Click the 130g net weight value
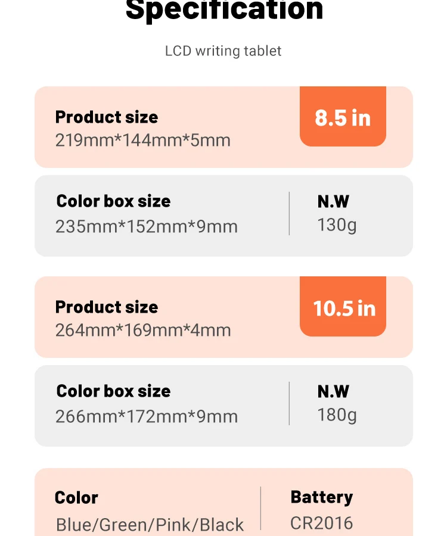 tap(337, 226)
